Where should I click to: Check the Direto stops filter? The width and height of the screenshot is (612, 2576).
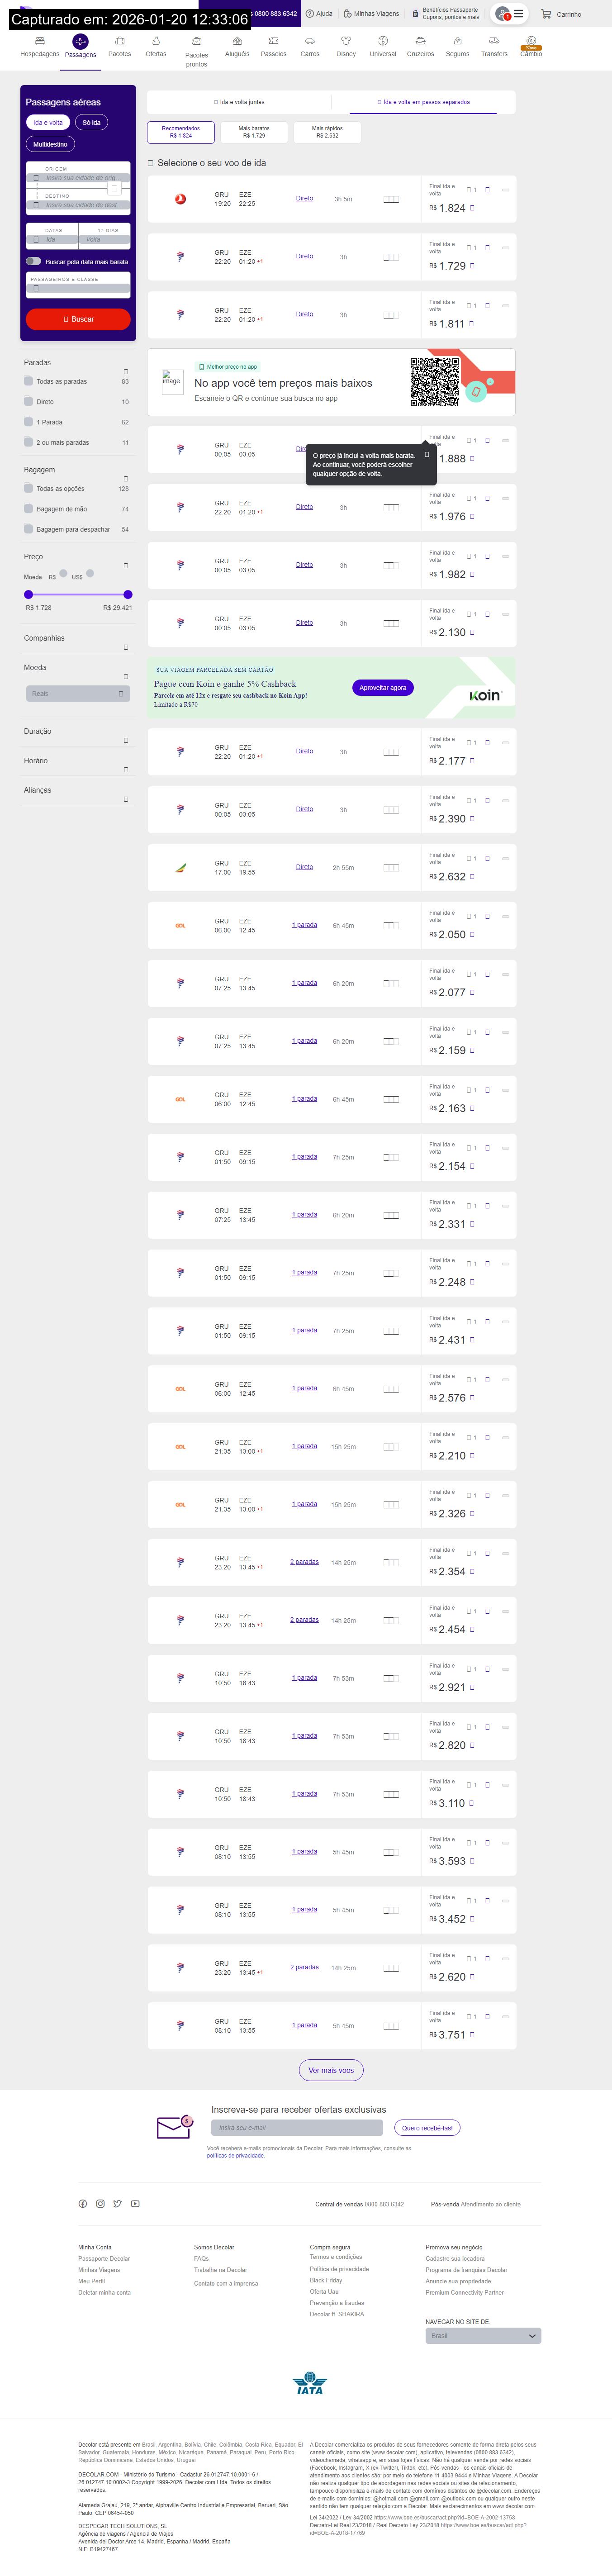pos(29,401)
